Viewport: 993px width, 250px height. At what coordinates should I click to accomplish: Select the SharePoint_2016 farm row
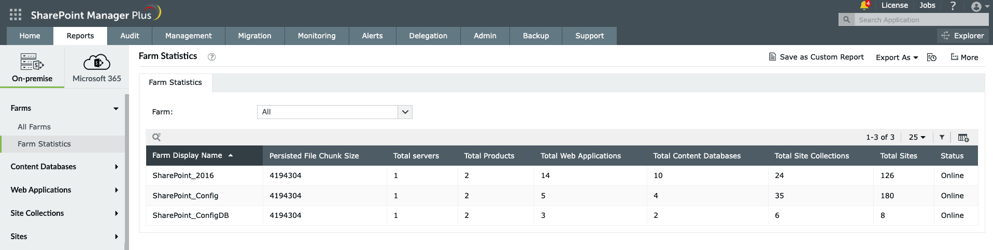562,175
